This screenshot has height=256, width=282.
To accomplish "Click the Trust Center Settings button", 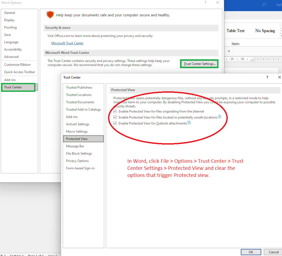I will [x=199, y=64].
